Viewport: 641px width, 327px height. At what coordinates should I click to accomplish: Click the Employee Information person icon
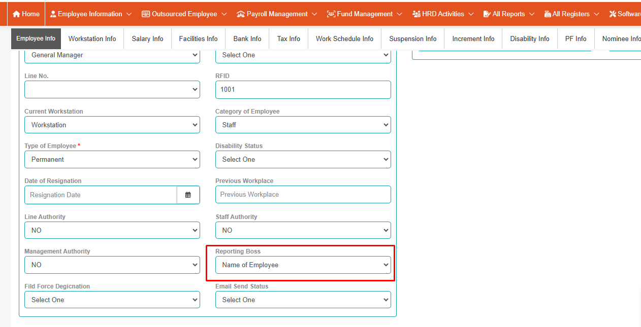pos(53,14)
